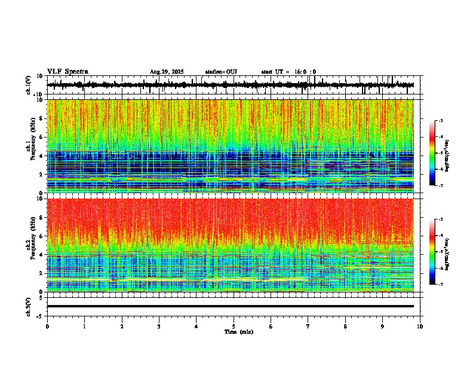Click time axis tick label "1"
Viewport: 473px width, 366px height.
tap(84, 327)
